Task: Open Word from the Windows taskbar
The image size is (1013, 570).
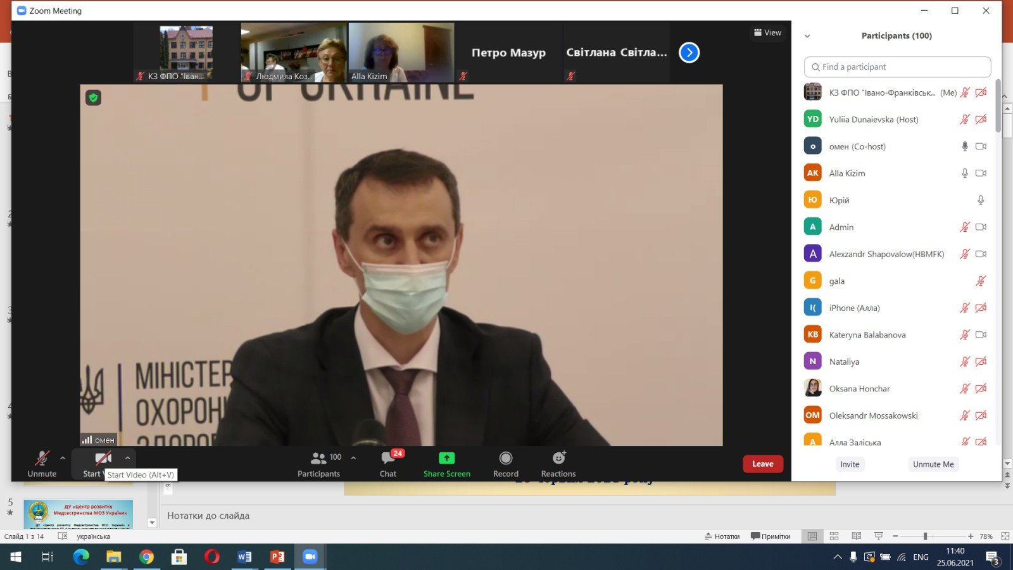Action: coord(244,557)
